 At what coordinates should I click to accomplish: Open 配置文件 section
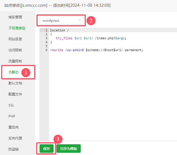15,94
